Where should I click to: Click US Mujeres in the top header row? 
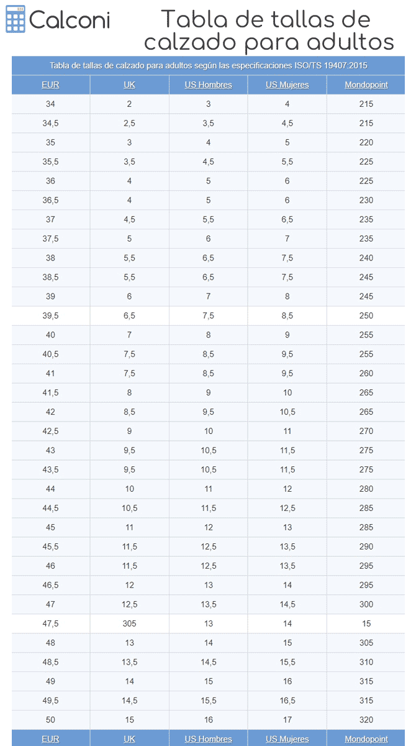pyautogui.click(x=287, y=85)
